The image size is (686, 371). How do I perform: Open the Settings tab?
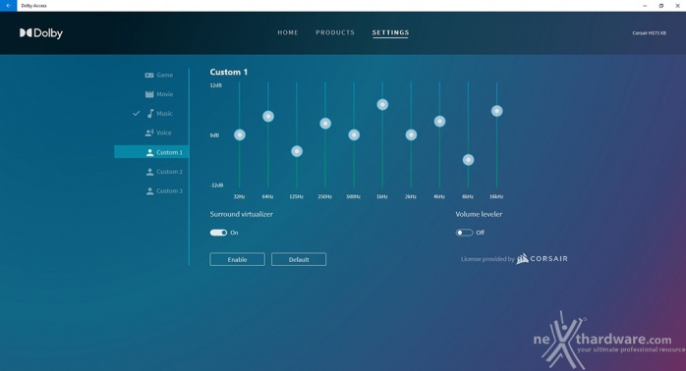pyautogui.click(x=390, y=32)
